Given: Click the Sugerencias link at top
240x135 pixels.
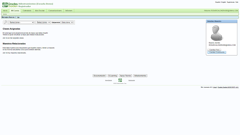Looking at the screenshot, I should pos(231,2).
